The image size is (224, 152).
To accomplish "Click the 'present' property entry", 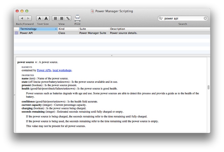I will (49, 85).
